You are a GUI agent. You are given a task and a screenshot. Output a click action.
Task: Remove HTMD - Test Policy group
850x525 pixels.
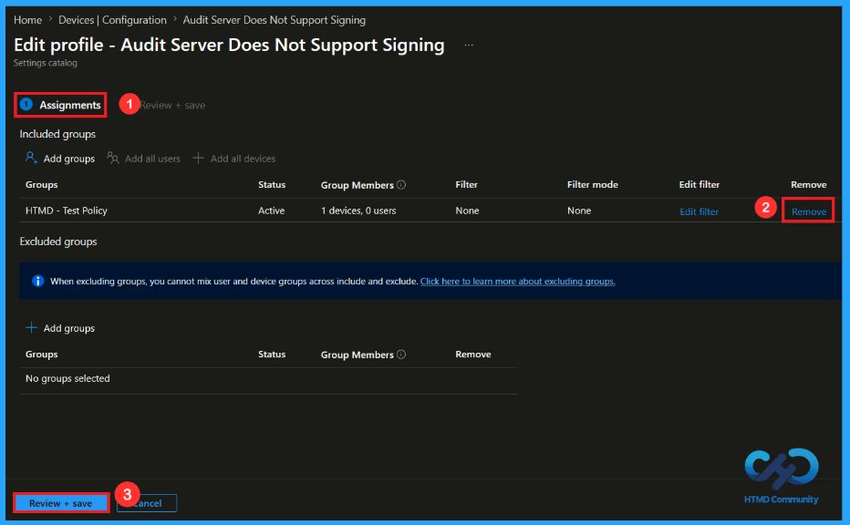pyautogui.click(x=808, y=211)
